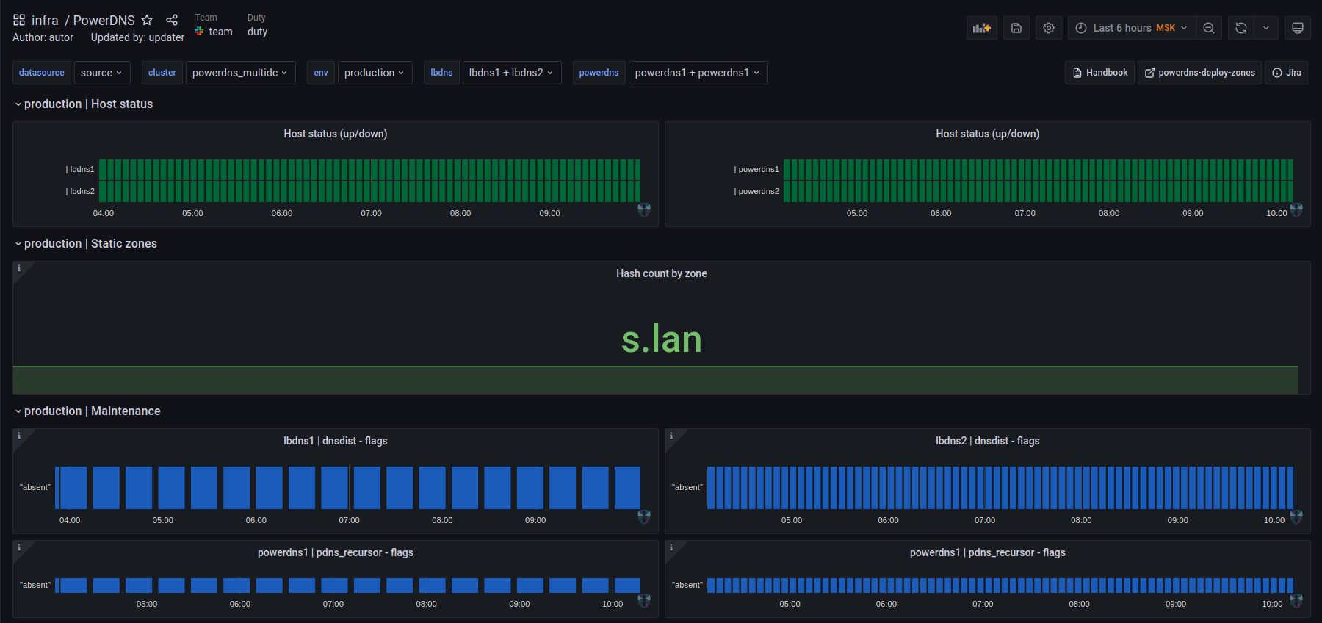The width and height of the screenshot is (1322, 623).
Task: Click the powerdns2 host status row label
Action: coord(756,191)
